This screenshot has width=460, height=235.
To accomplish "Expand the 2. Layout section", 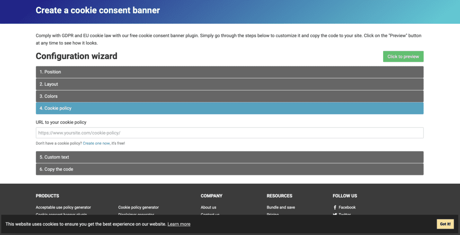I will 229,84.
